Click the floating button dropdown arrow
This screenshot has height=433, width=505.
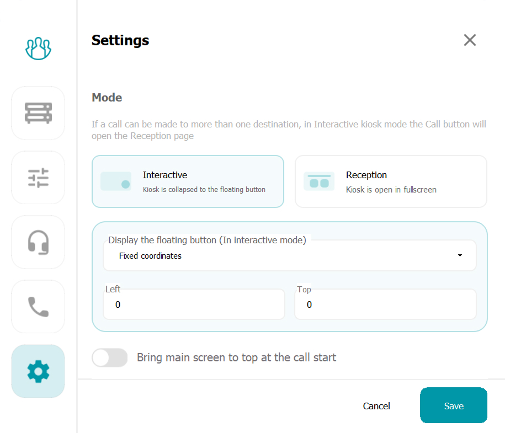[460, 256]
